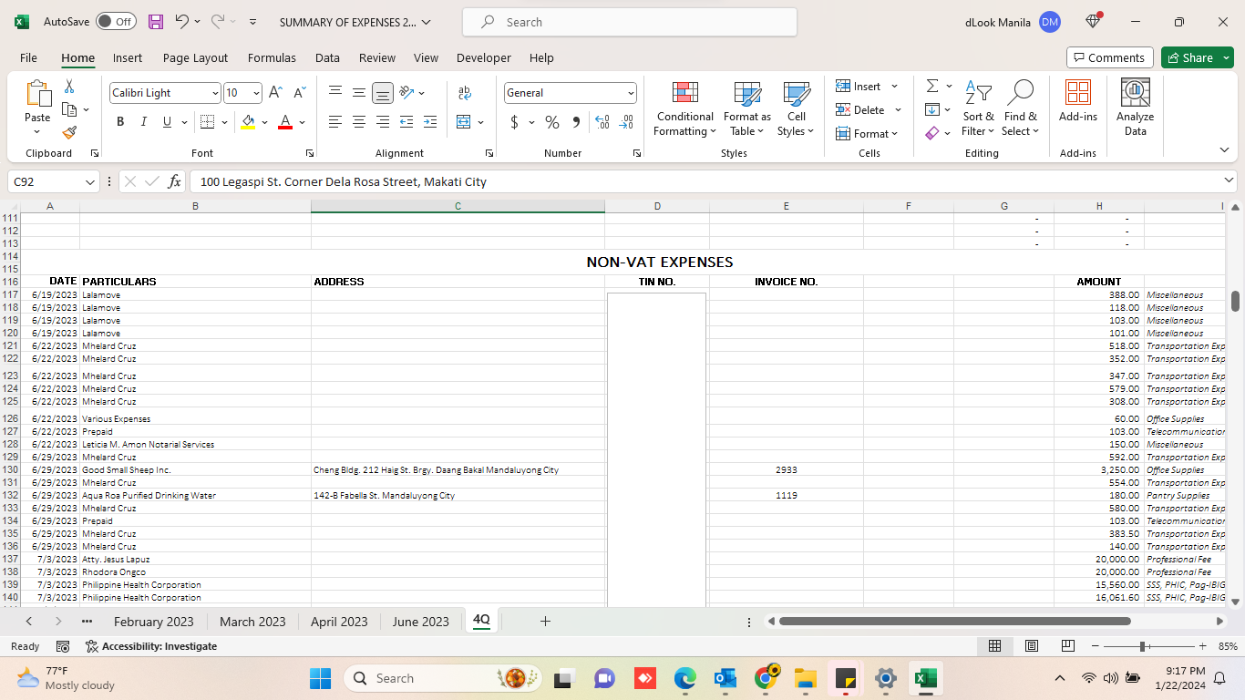
Task: Click the Wrap Text icon
Action: point(465,93)
